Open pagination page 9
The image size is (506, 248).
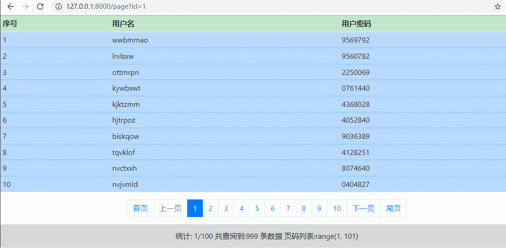[319, 208]
